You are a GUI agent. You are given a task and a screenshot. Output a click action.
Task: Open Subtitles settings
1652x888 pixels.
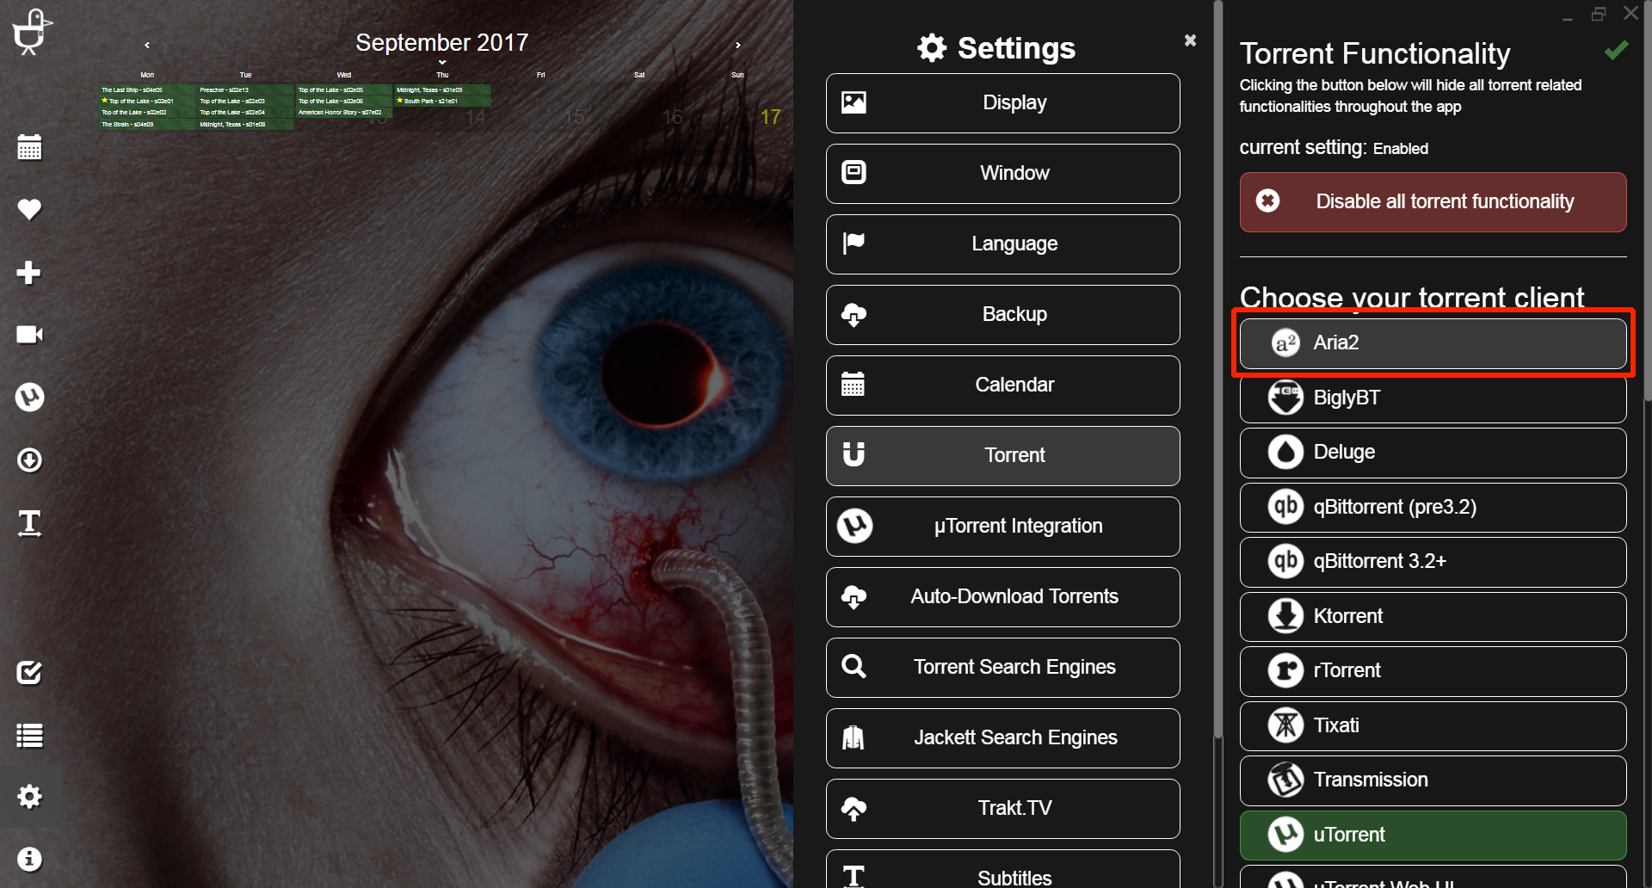1002,870
